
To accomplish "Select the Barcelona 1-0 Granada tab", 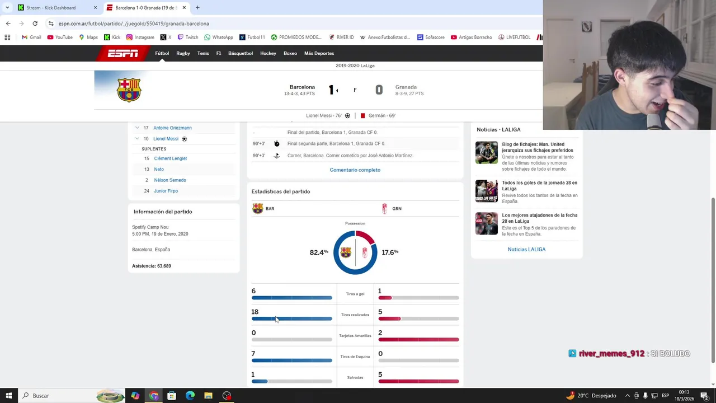I will [146, 8].
